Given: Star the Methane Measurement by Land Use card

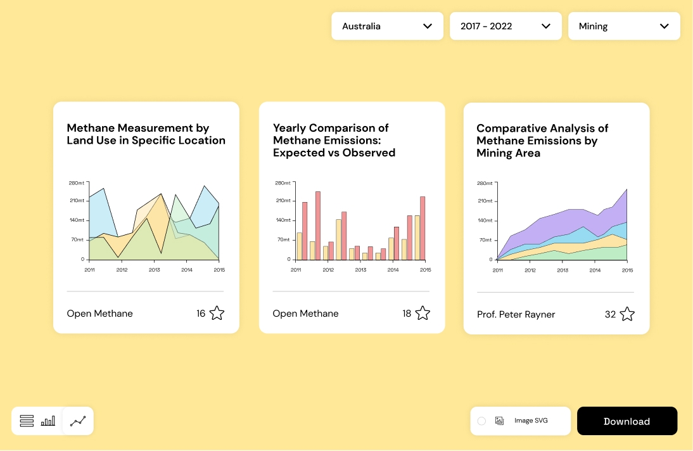Looking at the screenshot, I should click(x=217, y=313).
